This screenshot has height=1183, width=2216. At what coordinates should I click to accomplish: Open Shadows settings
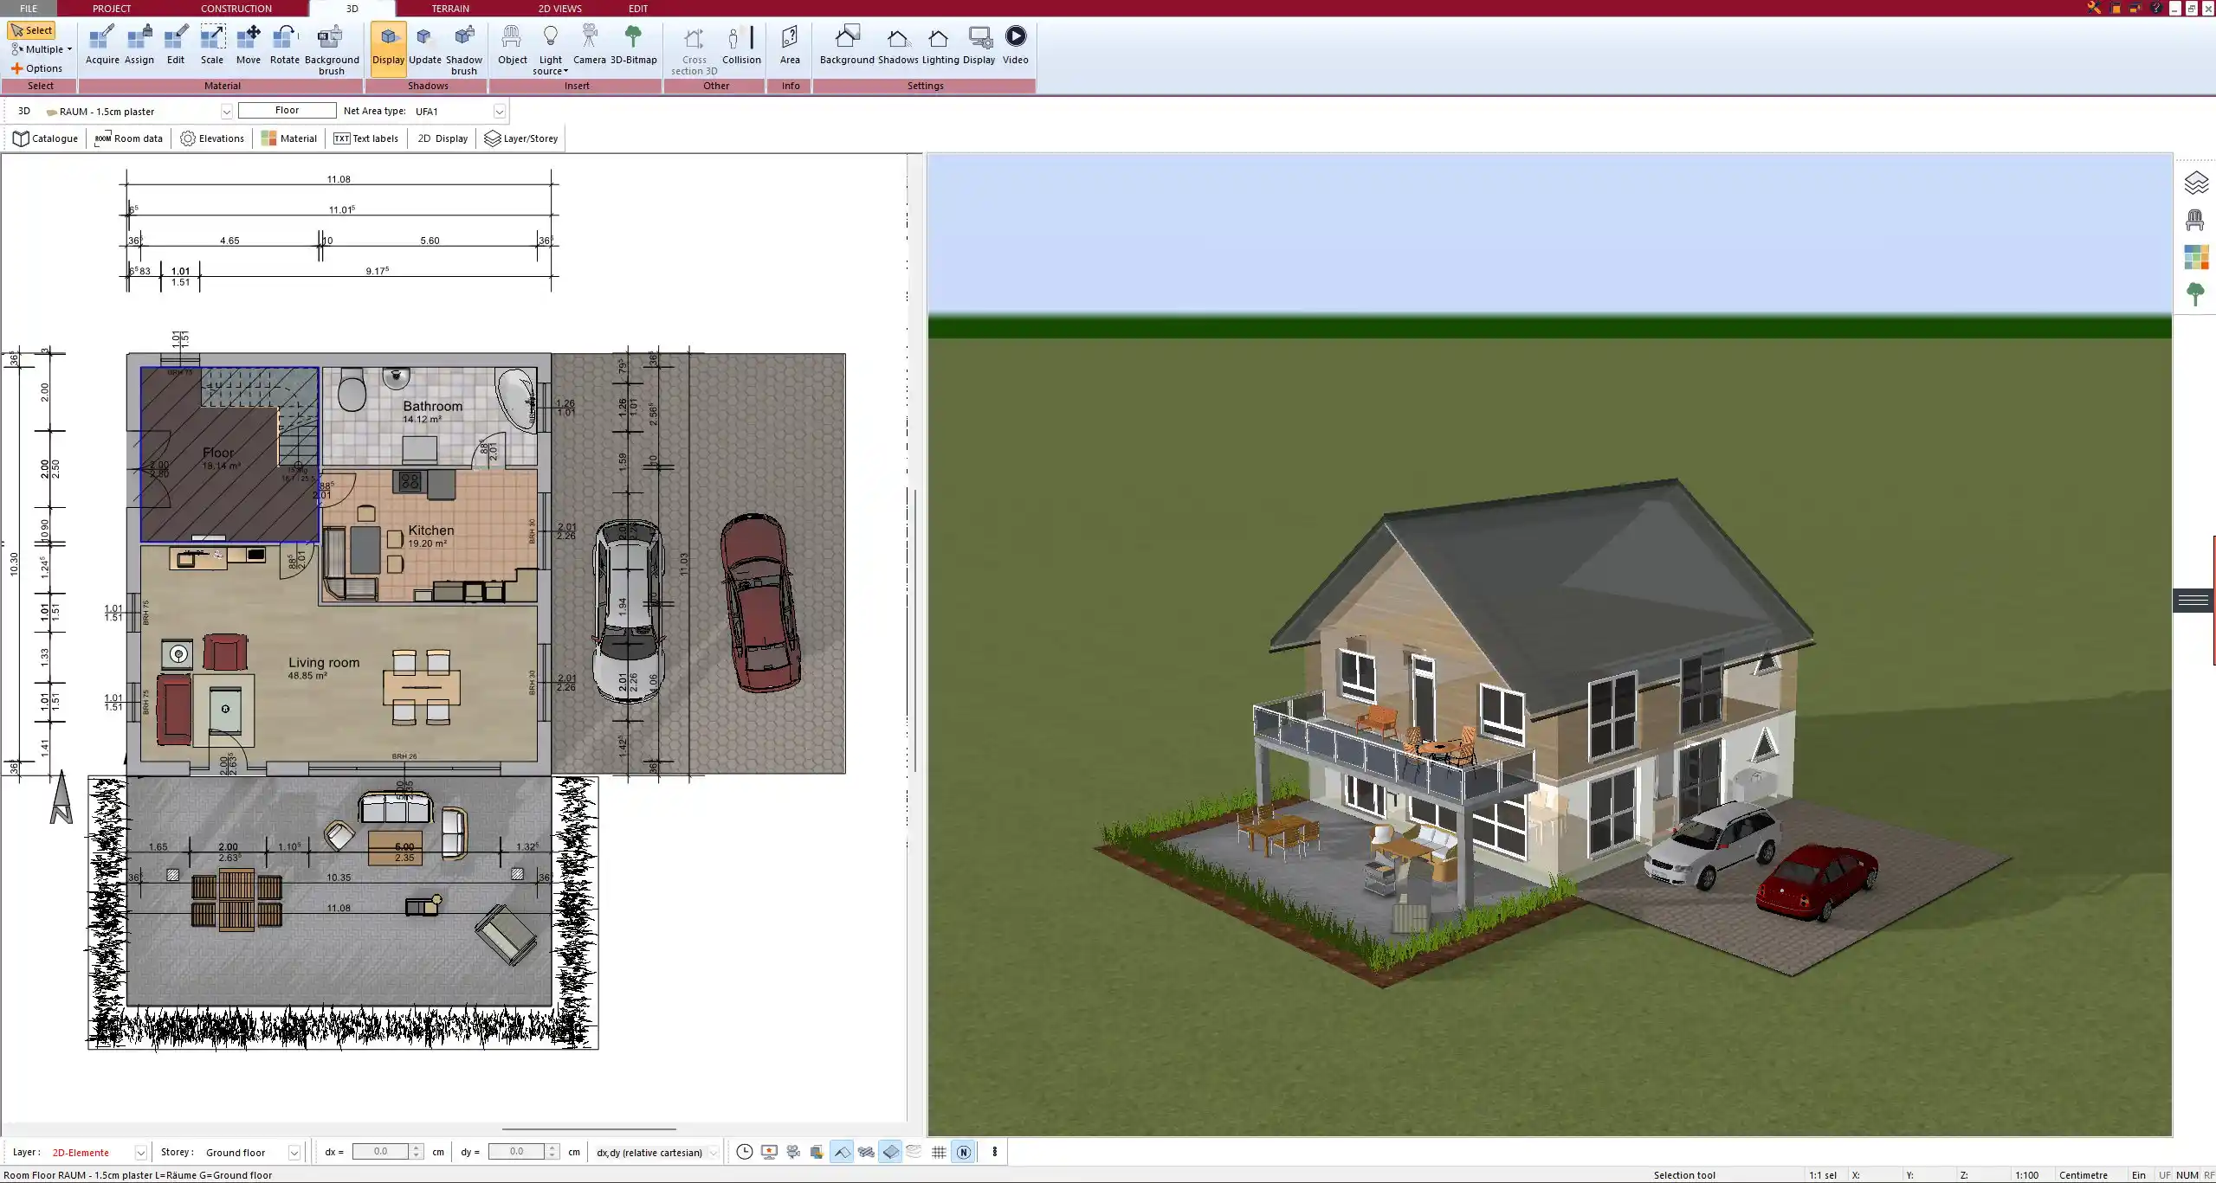click(x=898, y=46)
